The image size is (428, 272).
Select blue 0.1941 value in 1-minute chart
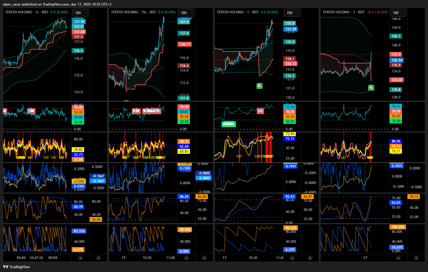[x=291, y=166]
